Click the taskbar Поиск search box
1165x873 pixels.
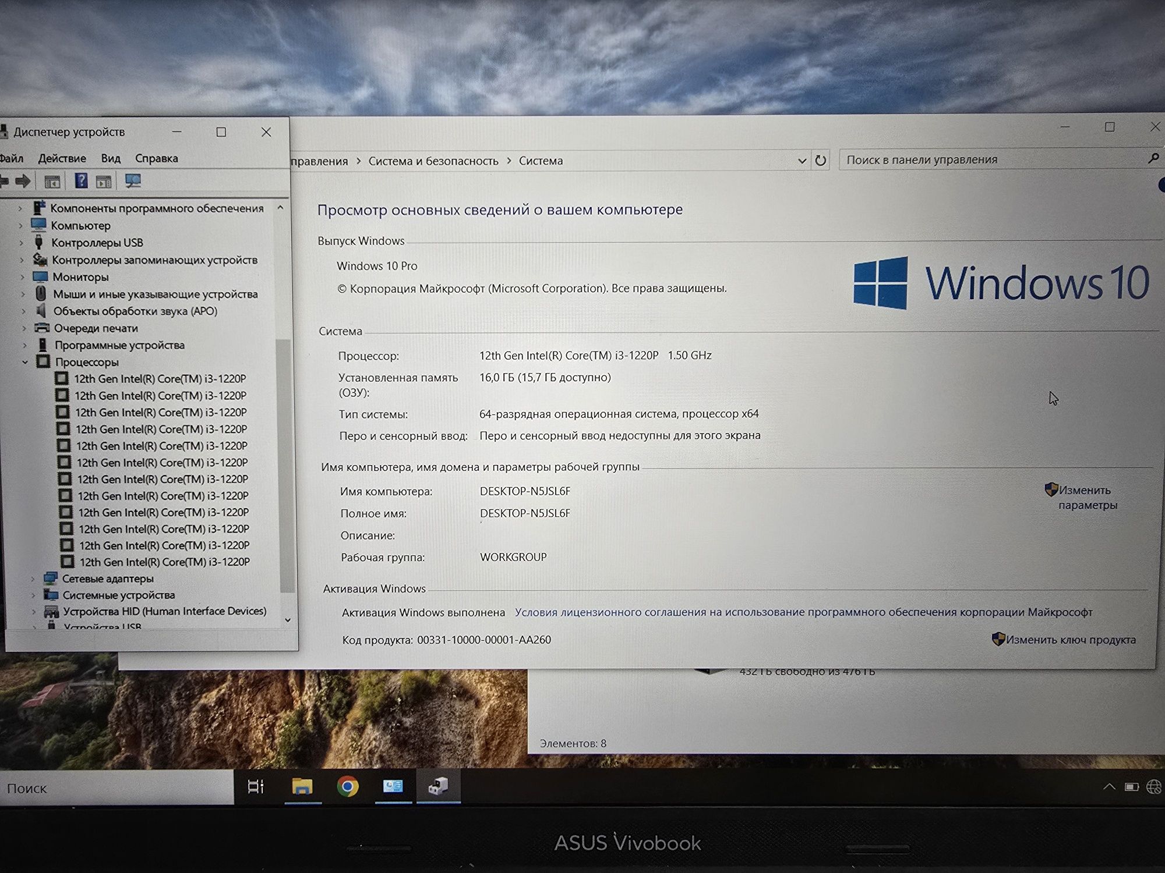pos(116,788)
